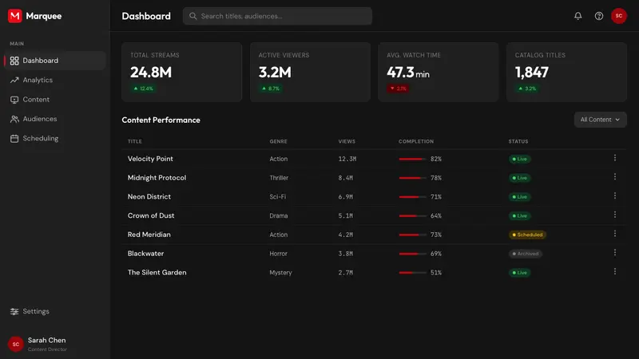Open row menu for The Silent Garden
Image resolution: width=639 pixels, height=359 pixels.
click(614, 271)
